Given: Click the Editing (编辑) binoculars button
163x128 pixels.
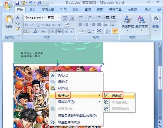Looking at the screenshot, I should [155, 23].
